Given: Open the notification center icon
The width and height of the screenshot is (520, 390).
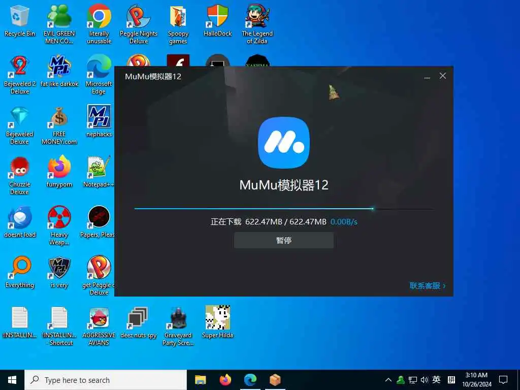Looking at the screenshot, I should 503,380.
